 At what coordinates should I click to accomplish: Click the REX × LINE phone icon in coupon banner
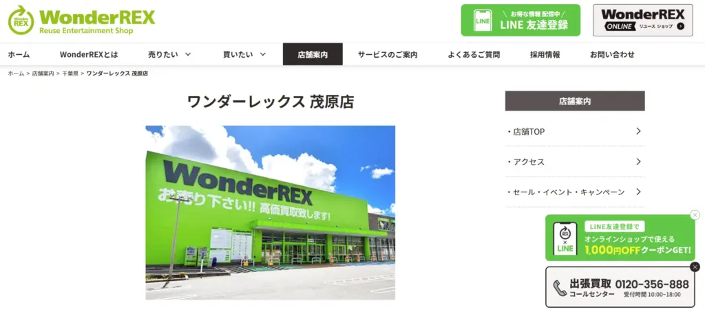pos(565,238)
